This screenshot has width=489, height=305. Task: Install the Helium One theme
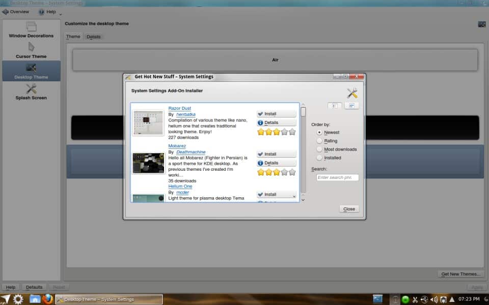point(276,195)
